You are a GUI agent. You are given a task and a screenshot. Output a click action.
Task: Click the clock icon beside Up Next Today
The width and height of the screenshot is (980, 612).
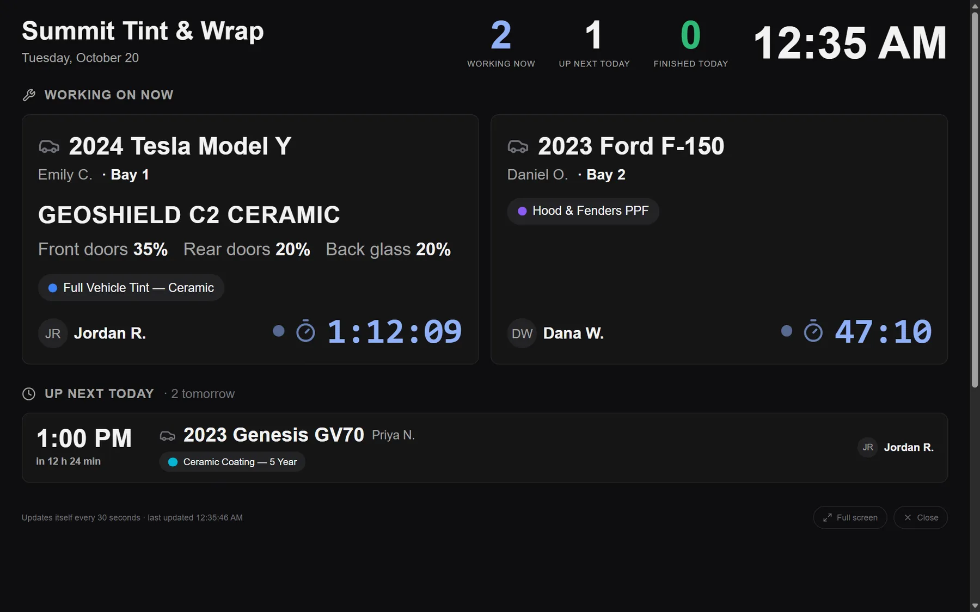pyautogui.click(x=29, y=394)
